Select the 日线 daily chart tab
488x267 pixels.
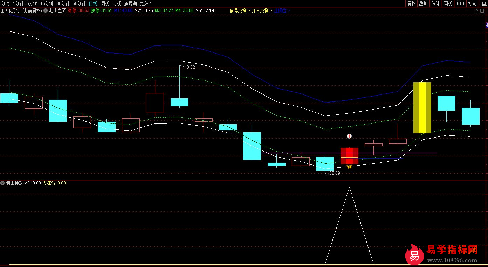coord(93,3)
